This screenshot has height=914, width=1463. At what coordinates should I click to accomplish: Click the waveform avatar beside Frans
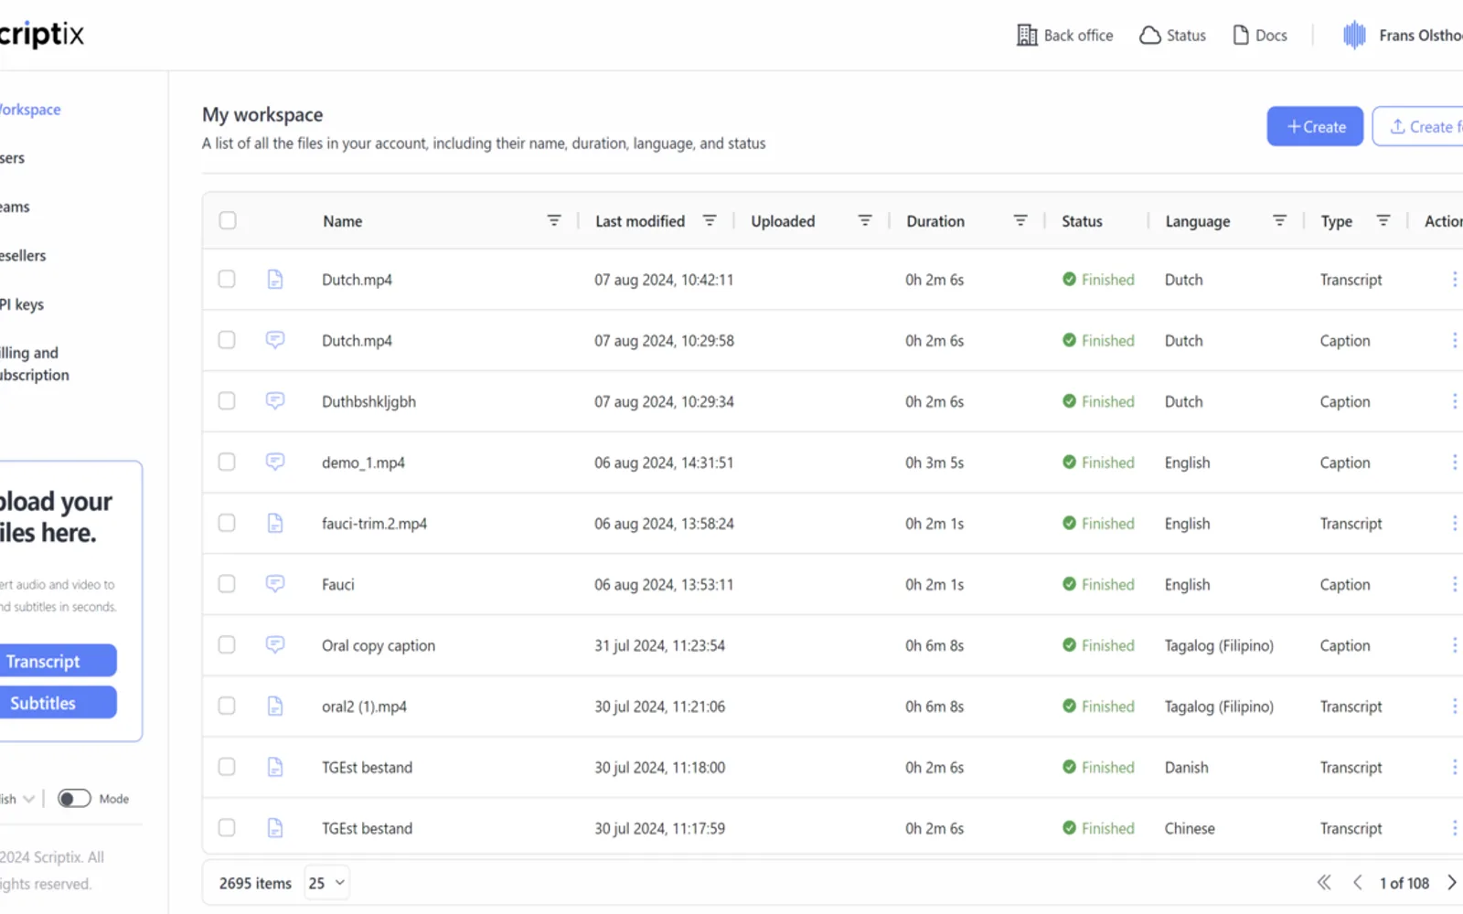click(1354, 36)
